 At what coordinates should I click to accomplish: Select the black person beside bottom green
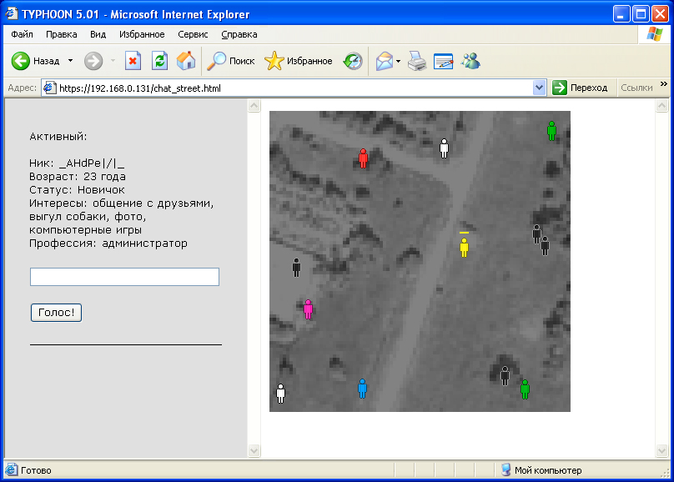505,376
